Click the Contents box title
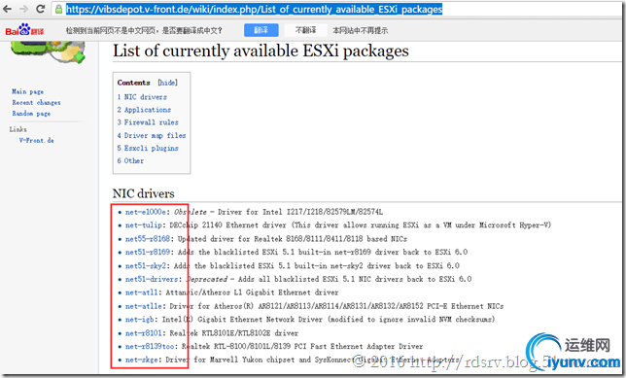The image size is (626, 378). [x=134, y=83]
